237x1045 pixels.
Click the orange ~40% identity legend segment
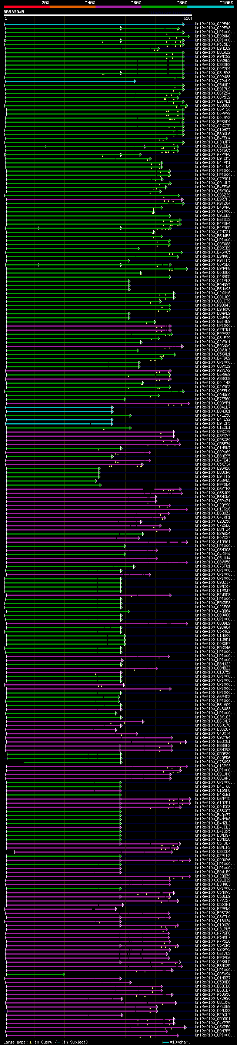point(73,7)
